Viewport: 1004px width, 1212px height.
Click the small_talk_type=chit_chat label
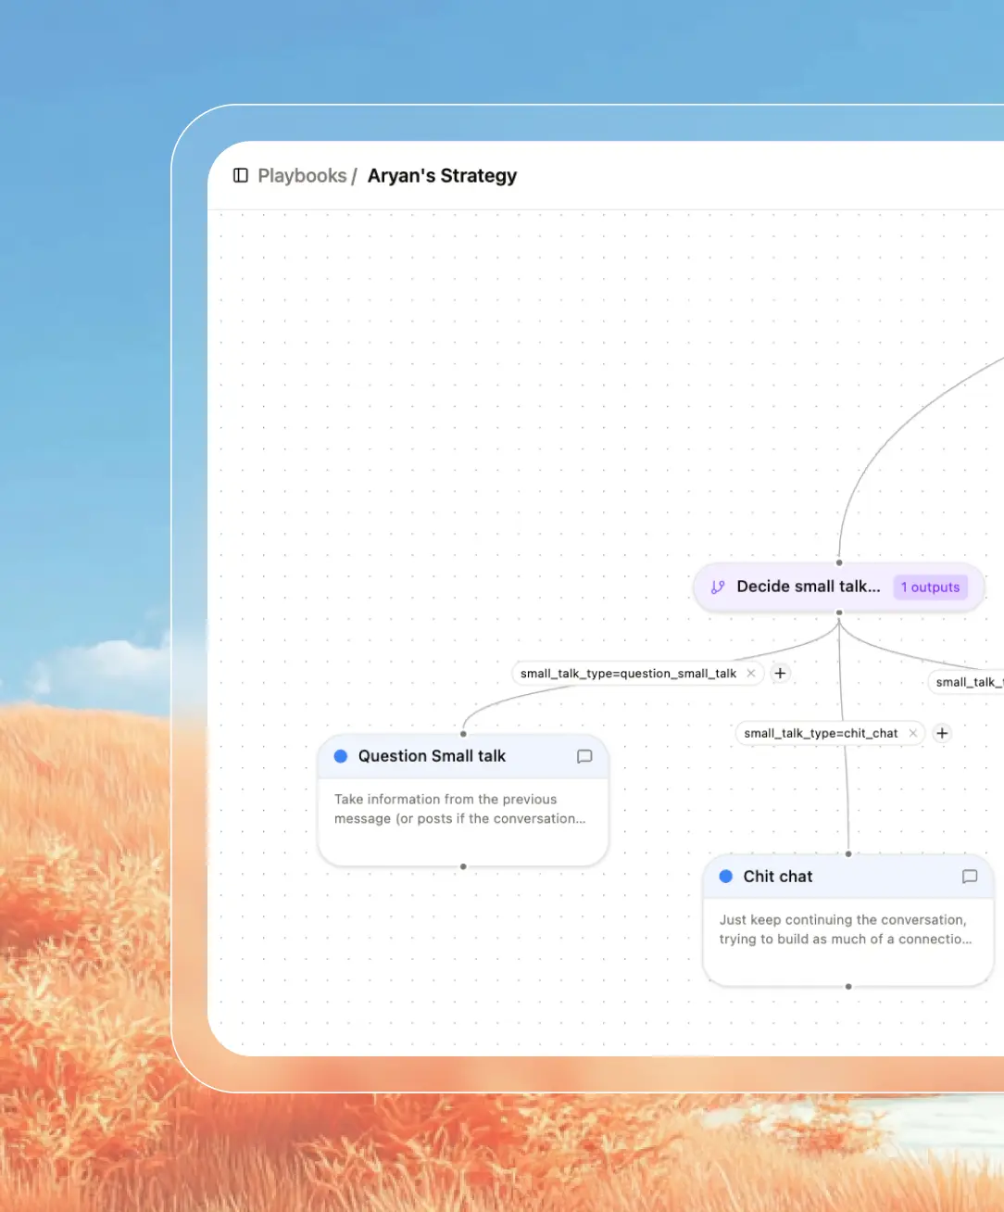[x=821, y=733]
